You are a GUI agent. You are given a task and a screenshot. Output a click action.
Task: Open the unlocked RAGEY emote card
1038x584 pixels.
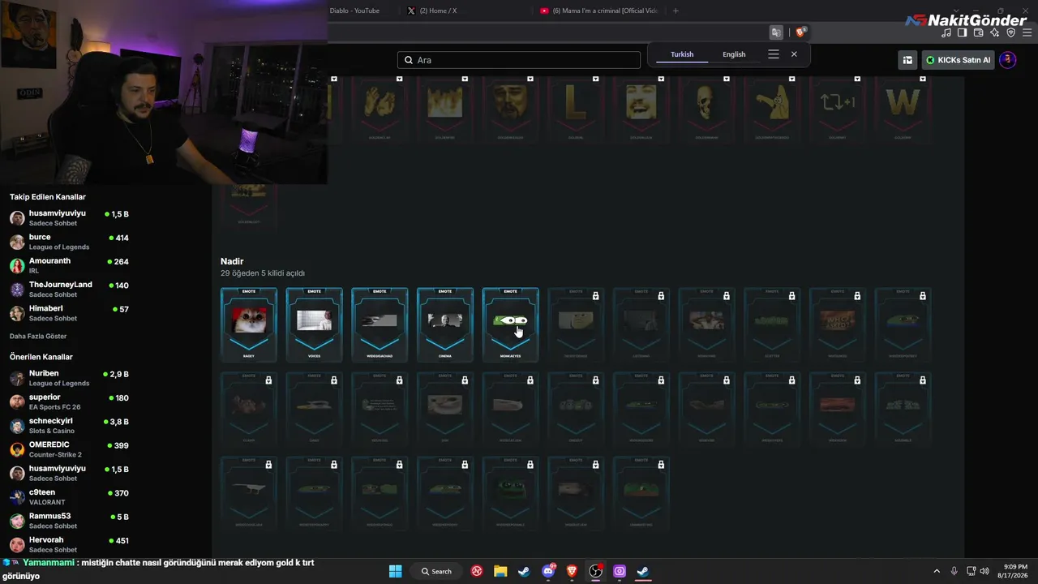249,324
